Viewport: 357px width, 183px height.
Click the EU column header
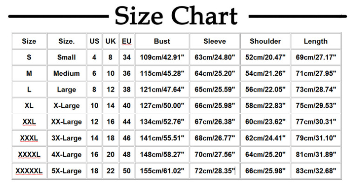pyautogui.click(x=127, y=41)
